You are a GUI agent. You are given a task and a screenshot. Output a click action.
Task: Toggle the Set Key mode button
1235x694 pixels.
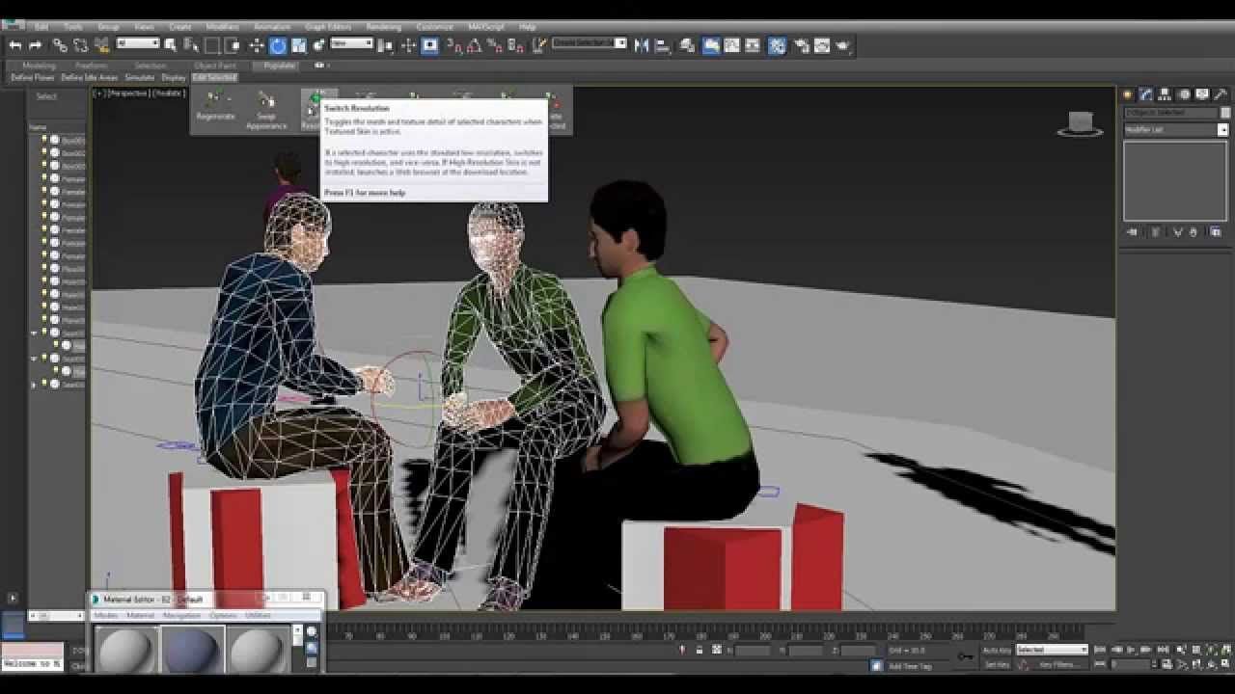point(997,664)
